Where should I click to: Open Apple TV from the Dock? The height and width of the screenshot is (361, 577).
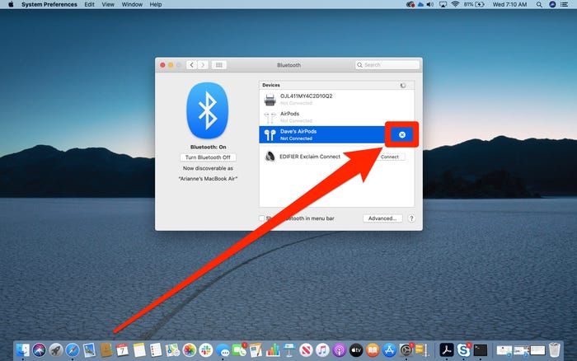pyautogui.click(x=356, y=350)
